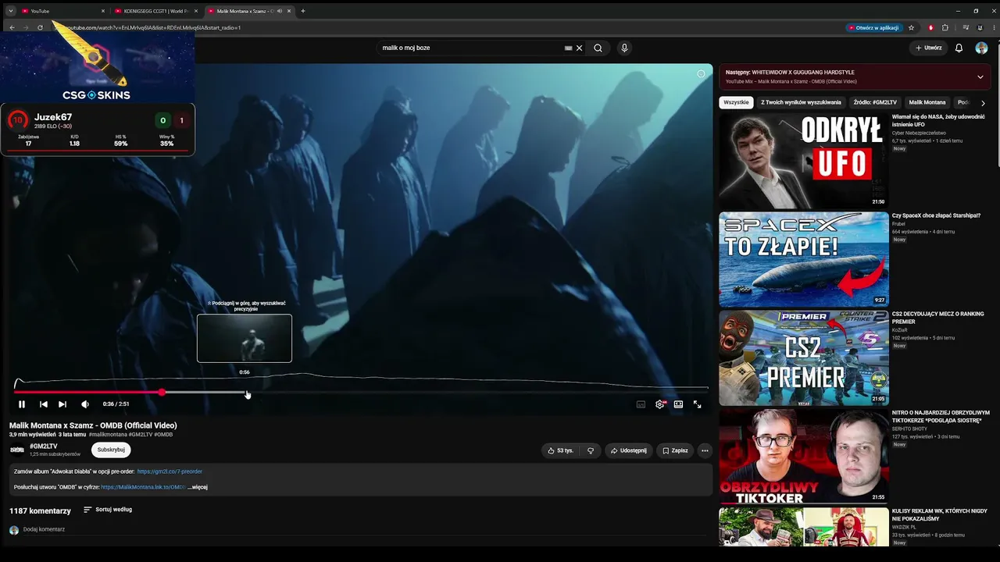Share the video via Udostępnij
This screenshot has width=1000, height=562.
point(628,450)
